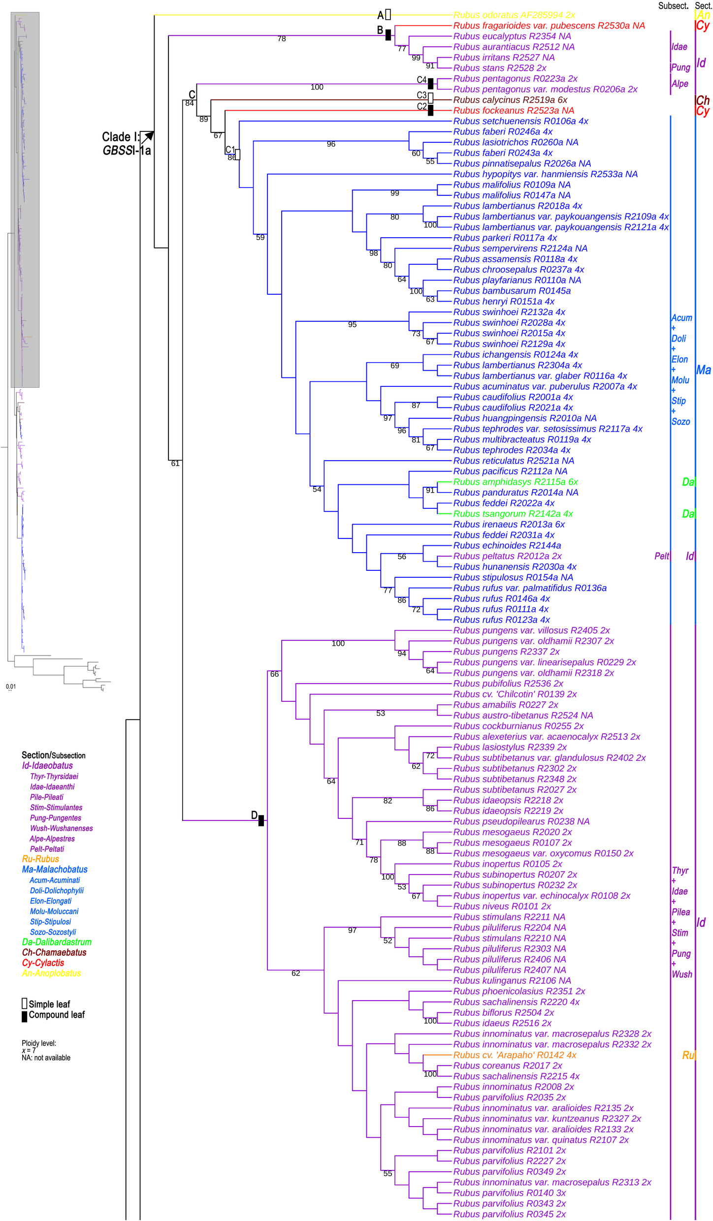Click the Section/Subsection legend heading

(x=54, y=755)
